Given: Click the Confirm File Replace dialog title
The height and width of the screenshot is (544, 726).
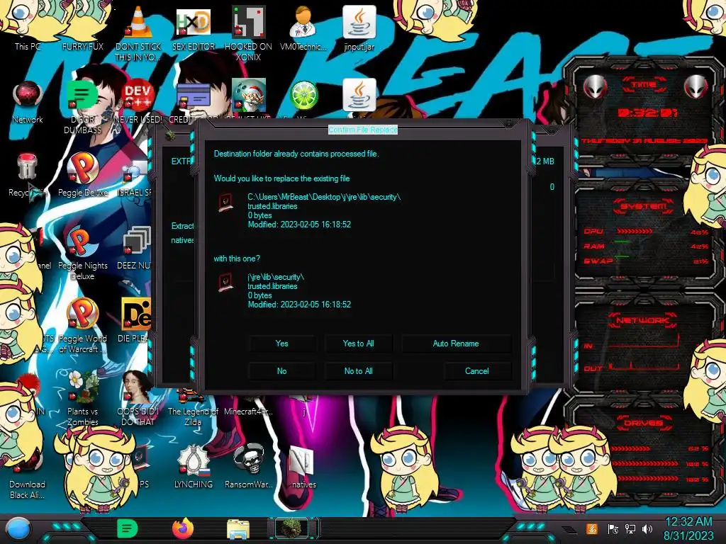Looking at the screenshot, I should click(362, 130).
